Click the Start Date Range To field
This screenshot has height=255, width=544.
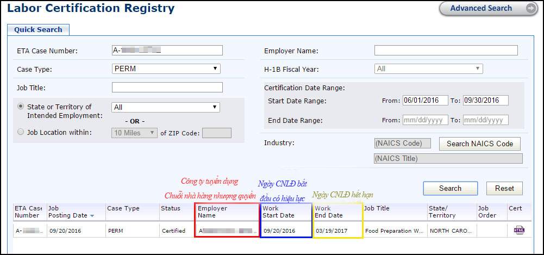(485, 101)
